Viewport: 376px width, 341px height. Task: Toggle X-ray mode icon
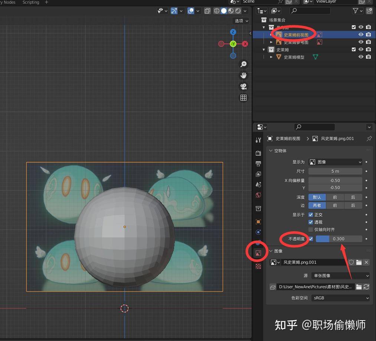click(x=207, y=11)
